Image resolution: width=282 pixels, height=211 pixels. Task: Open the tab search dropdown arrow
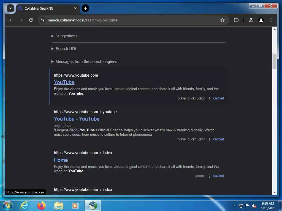(10, 8)
